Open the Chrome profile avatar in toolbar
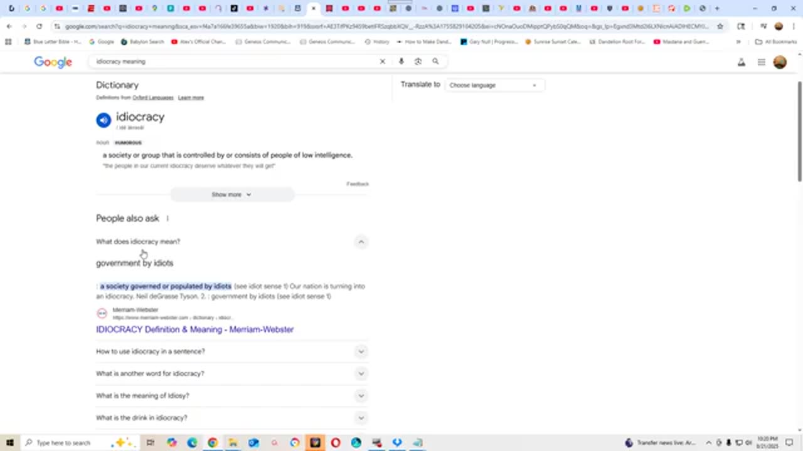The height and width of the screenshot is (451, 803). coord(779,26)
